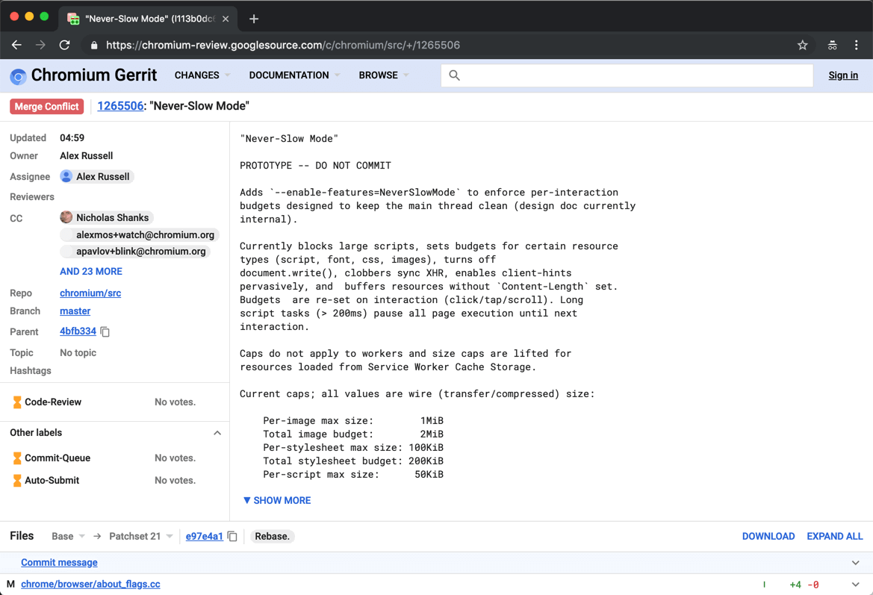The image size is (873, 595).
Task: Open the BROWSE menu
Action: pyautogui.click(x=384, y=75)
